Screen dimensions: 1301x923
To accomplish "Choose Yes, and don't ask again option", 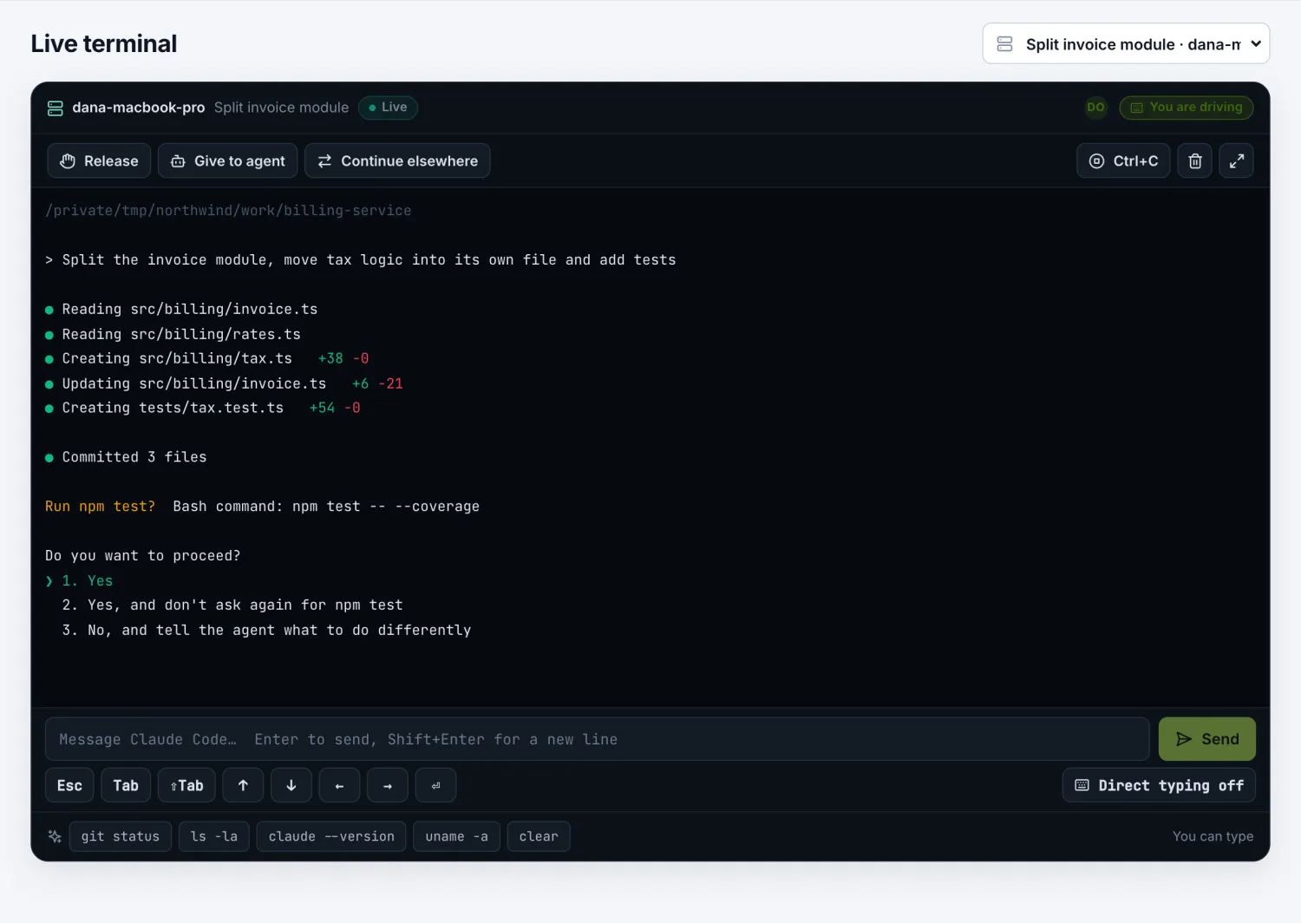I will pyautogui.click(x=232, y=606).
